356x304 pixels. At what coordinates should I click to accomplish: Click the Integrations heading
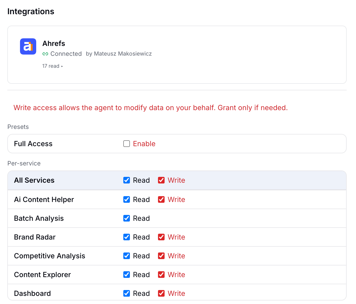pyautogui.click(x=31, y=11)
